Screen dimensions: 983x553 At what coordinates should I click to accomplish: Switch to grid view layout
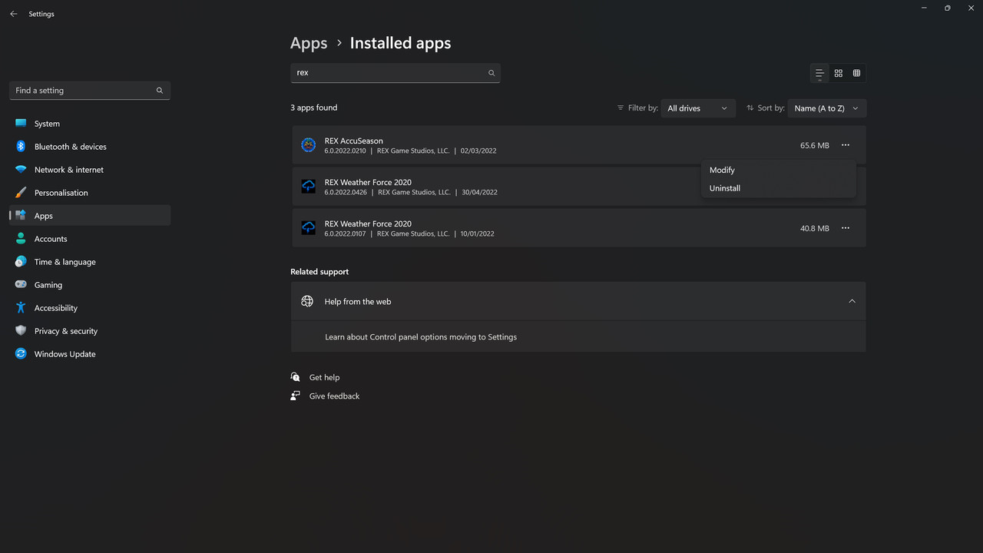click(839, 73)
